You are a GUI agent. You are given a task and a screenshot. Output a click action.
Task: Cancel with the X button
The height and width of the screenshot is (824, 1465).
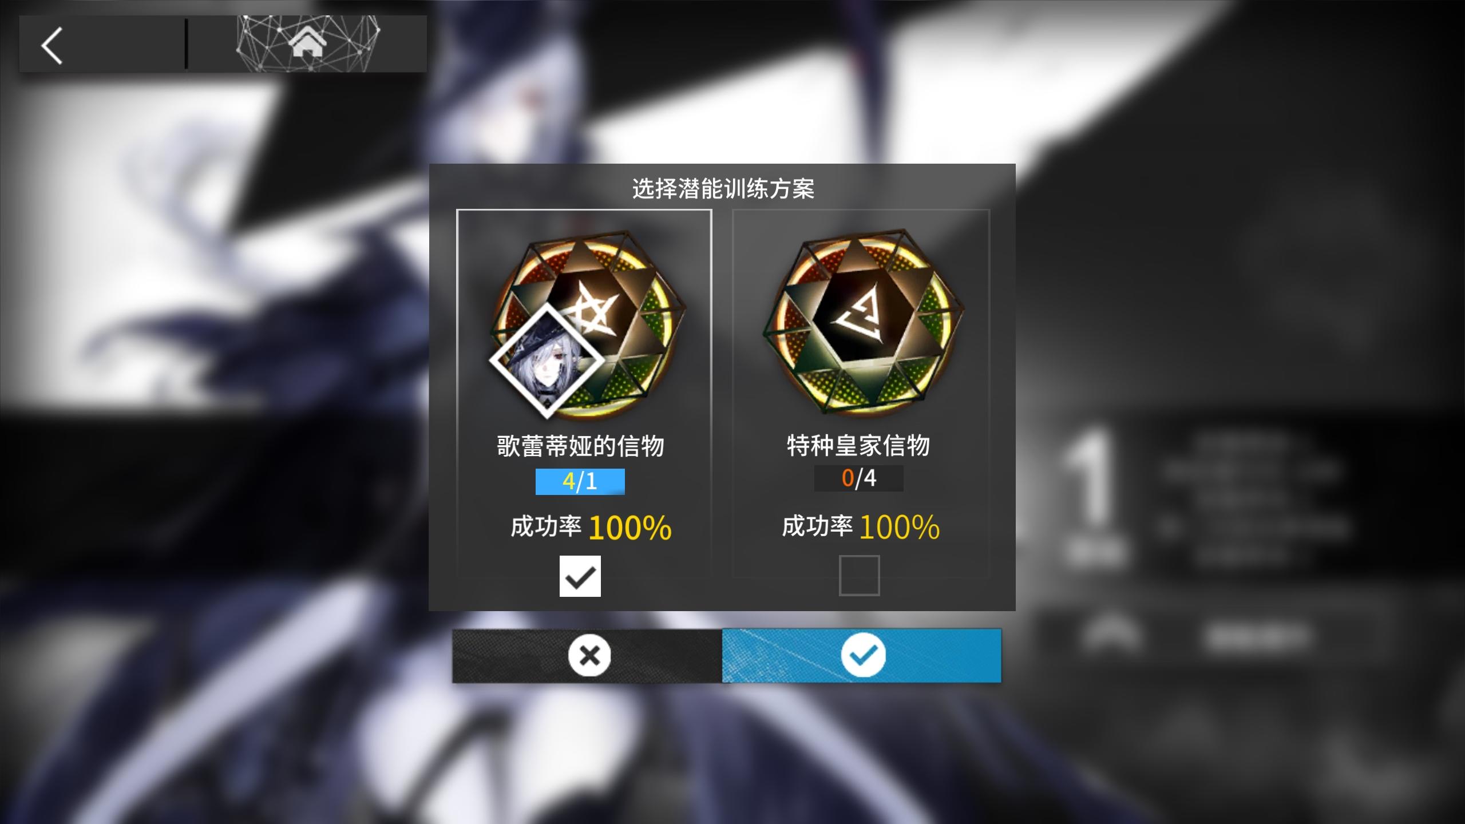[x=587, y=655]
